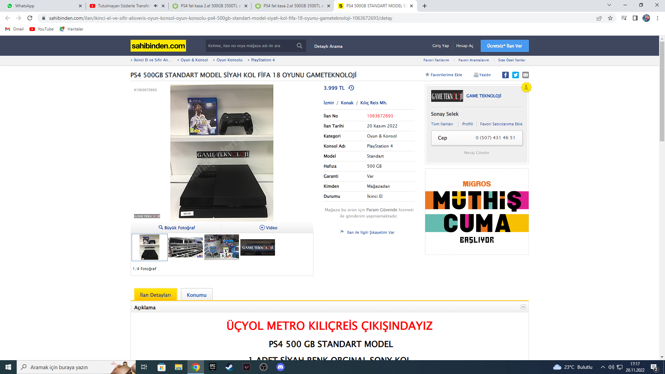
Task: Send listing via email icon
Action: (x=525, y=75)
